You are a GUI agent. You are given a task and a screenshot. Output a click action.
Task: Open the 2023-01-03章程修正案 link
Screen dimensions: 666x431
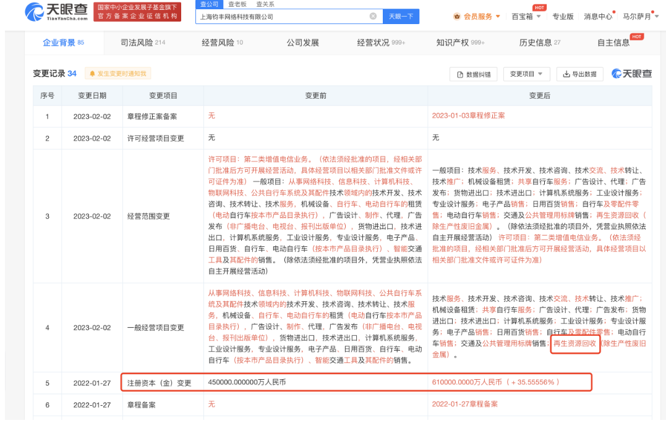pos(468,115)
